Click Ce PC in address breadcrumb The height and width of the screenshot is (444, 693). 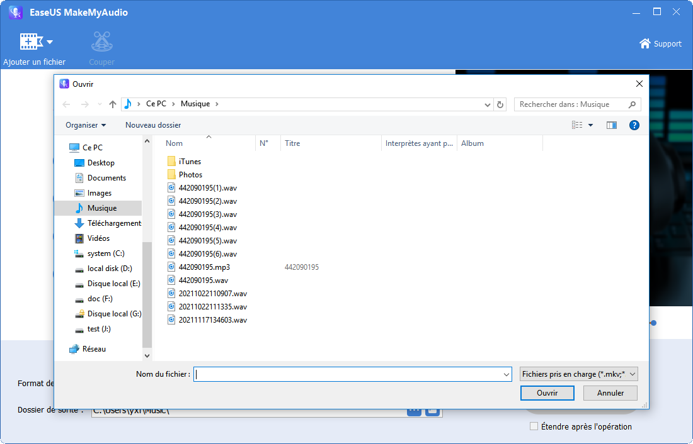pos(156,104)
